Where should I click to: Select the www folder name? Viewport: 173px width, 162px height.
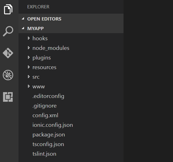(x=39, y=87)
